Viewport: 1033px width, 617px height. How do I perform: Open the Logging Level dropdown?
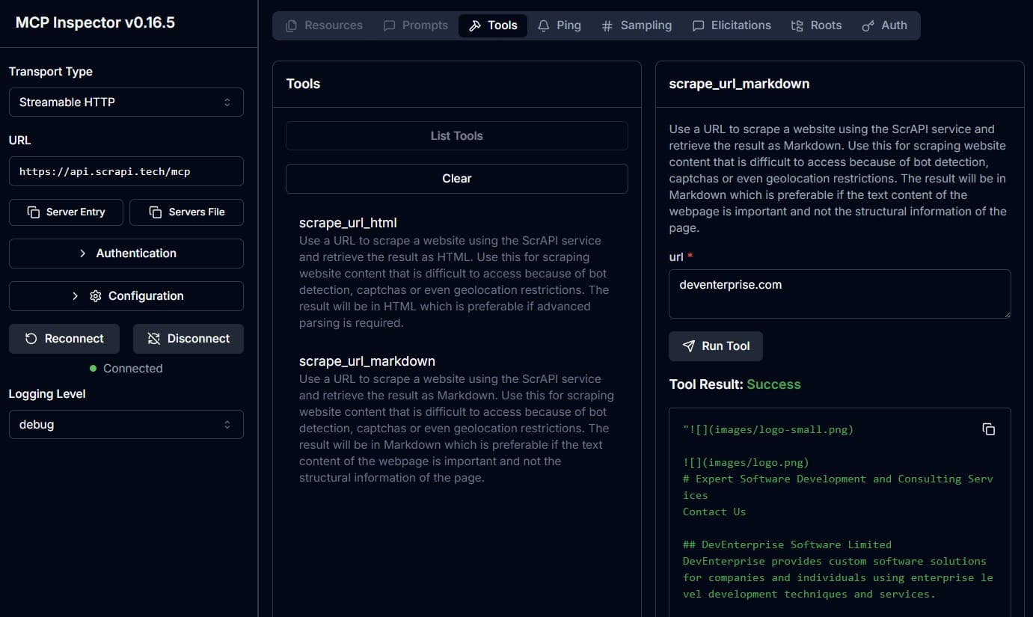(126, 424)
